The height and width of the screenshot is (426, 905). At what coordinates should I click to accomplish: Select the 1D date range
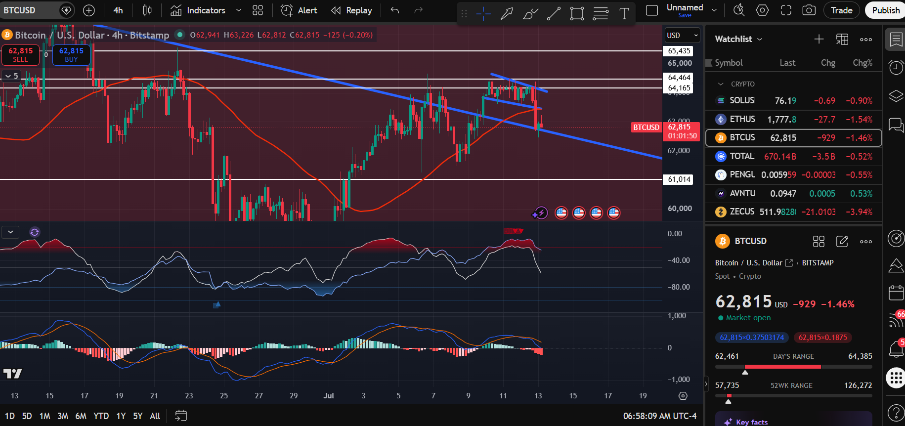pyautogui.click(x=10, y=416)
